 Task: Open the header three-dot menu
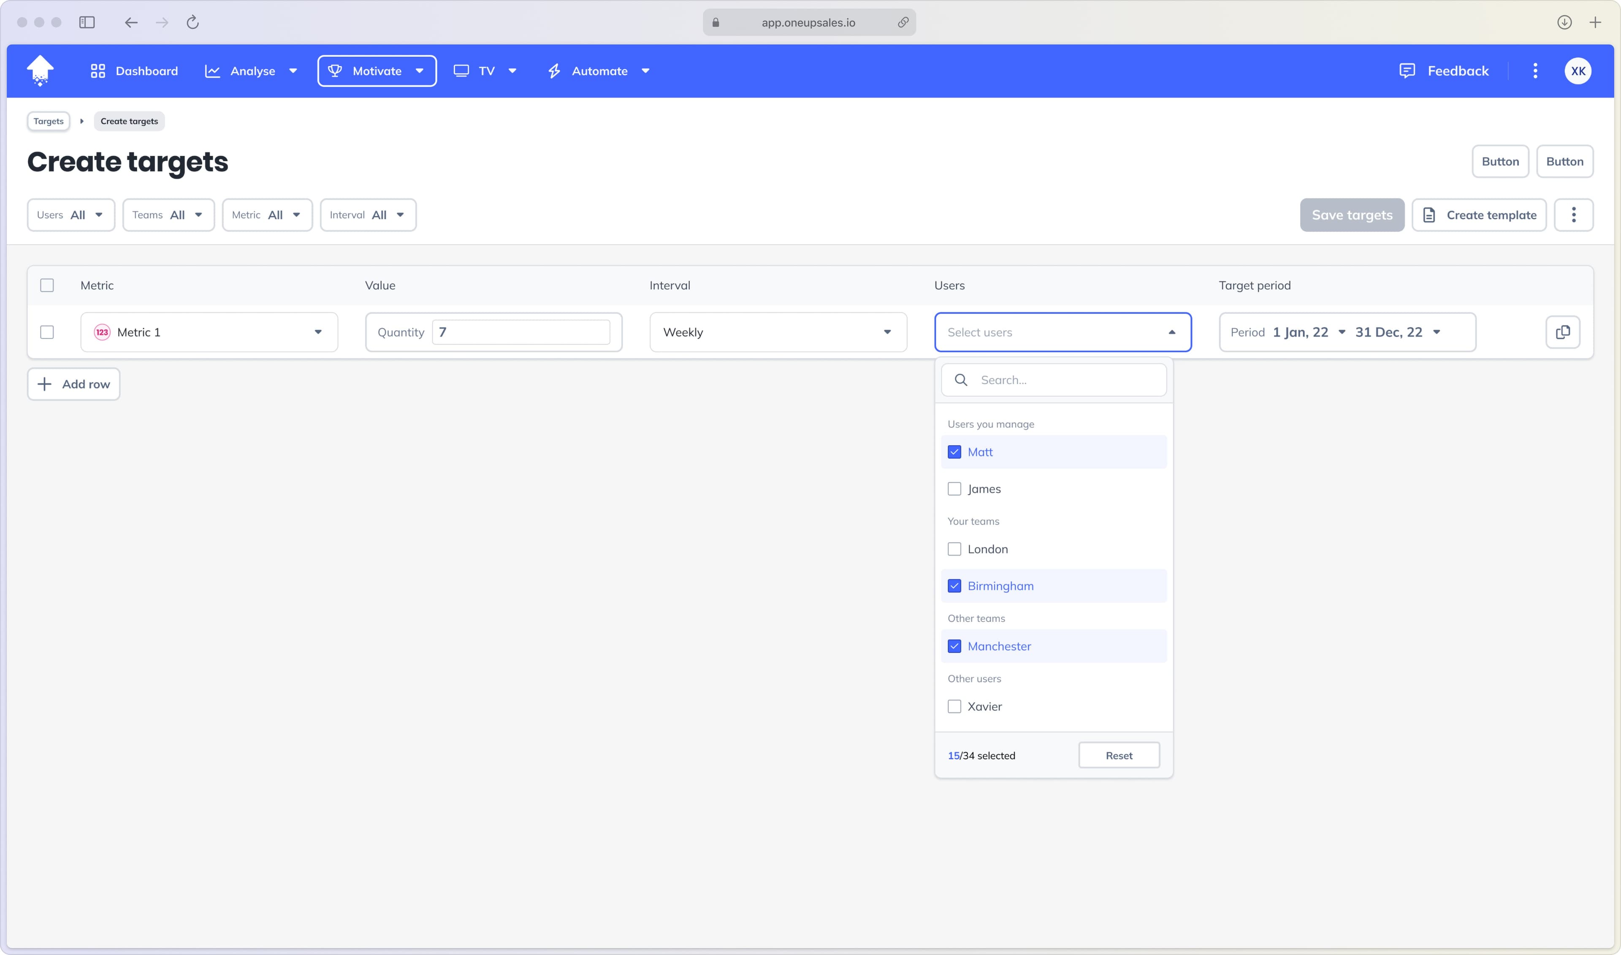[x=1535, y=71]
